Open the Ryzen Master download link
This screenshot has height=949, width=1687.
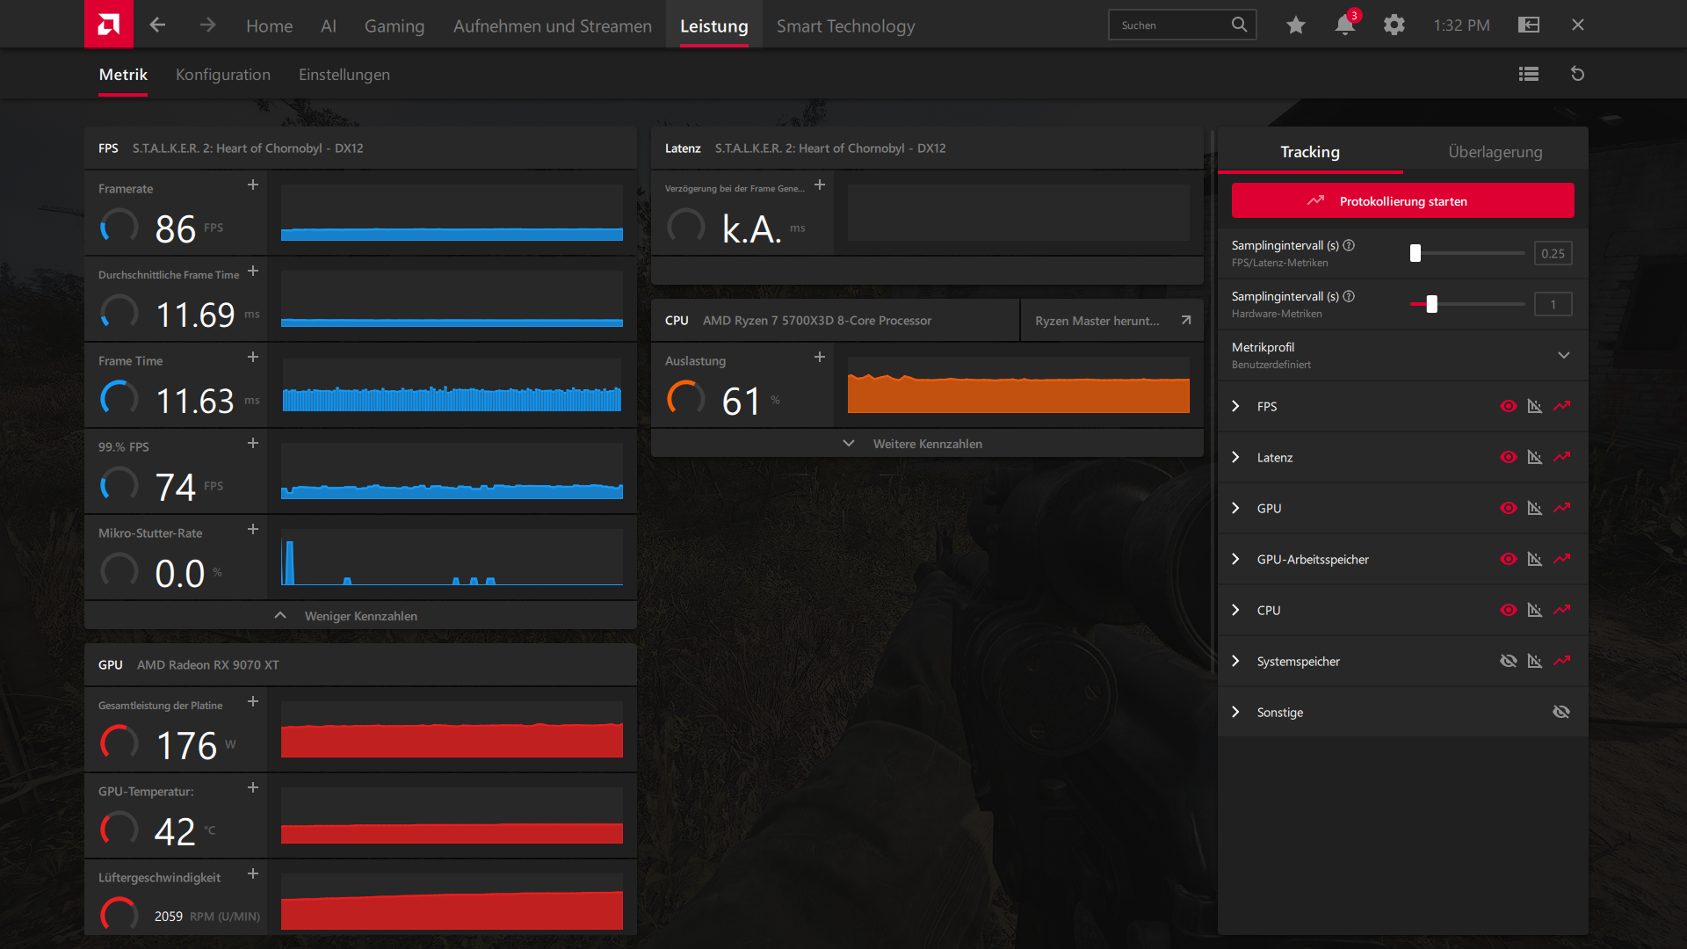point(1111,321)
